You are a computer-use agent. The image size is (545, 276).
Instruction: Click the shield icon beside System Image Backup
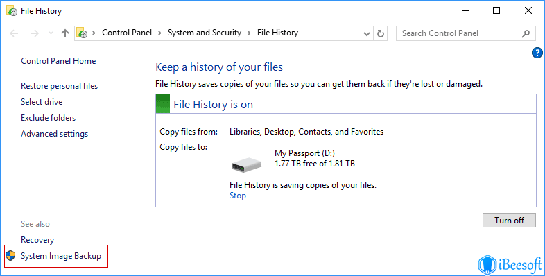(x=11, y=256)
